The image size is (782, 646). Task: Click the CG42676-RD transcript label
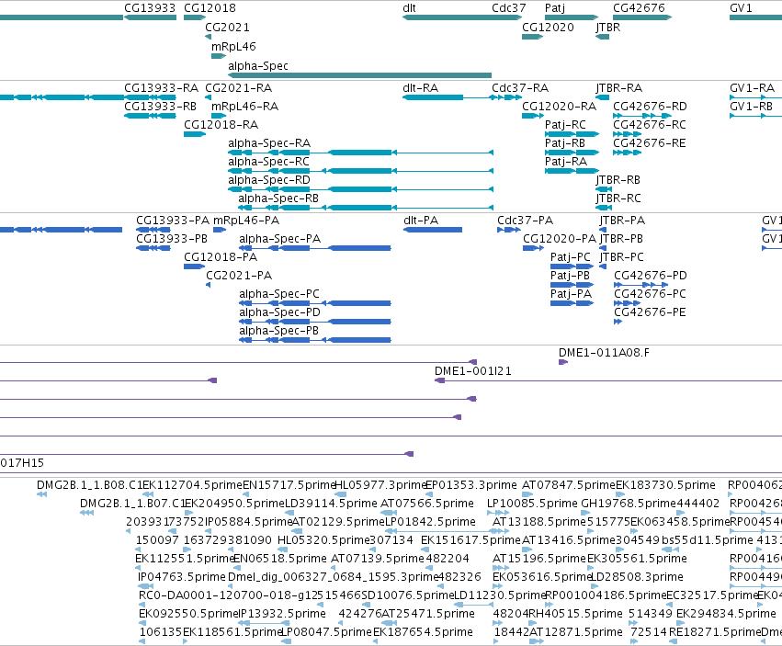pos(650,107)
